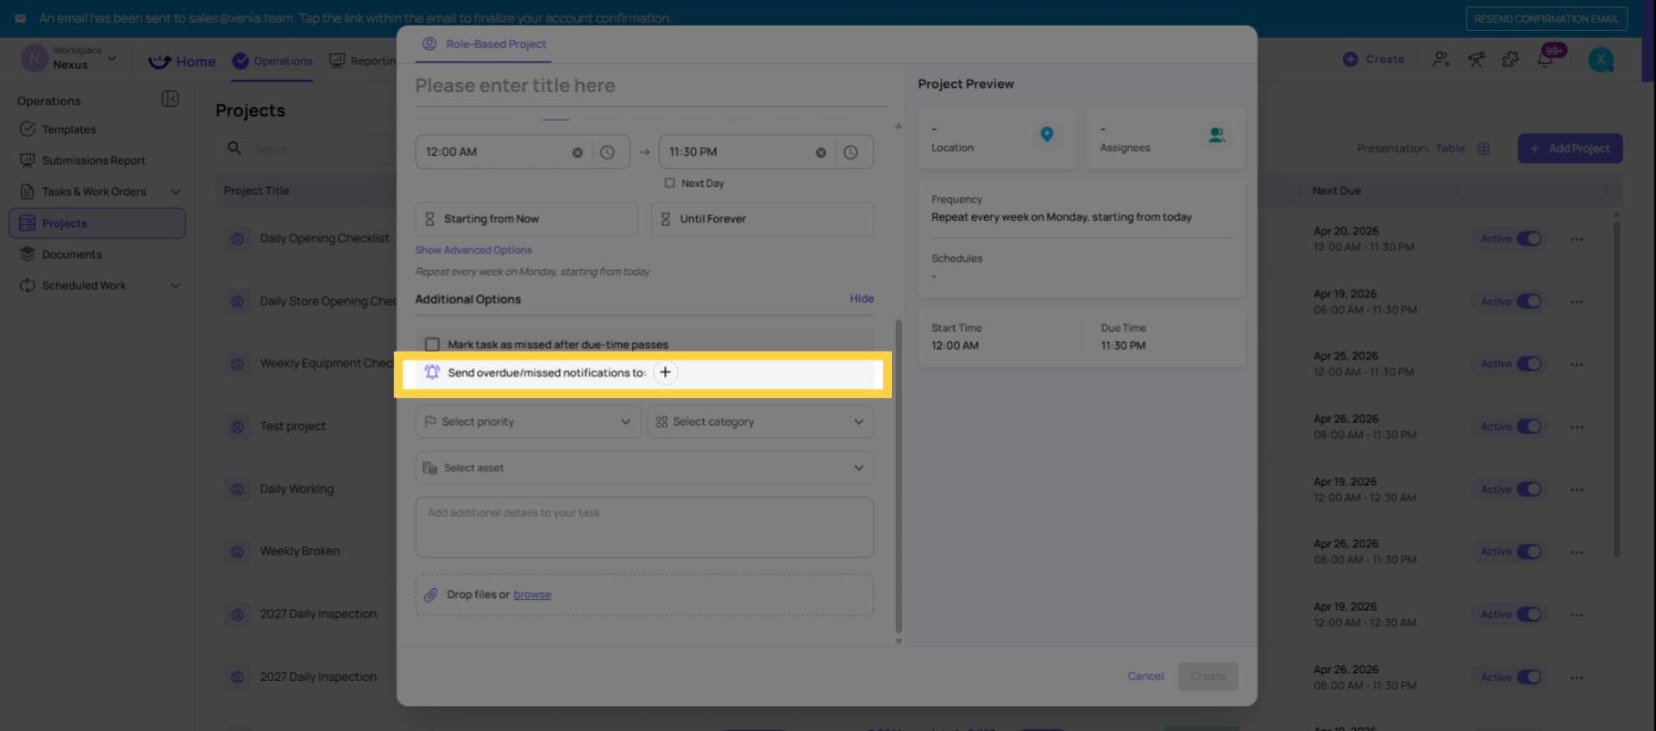1656x731 pixels.
Task: Clear the 11:30 PM due time
Action: tap(821, 153)
